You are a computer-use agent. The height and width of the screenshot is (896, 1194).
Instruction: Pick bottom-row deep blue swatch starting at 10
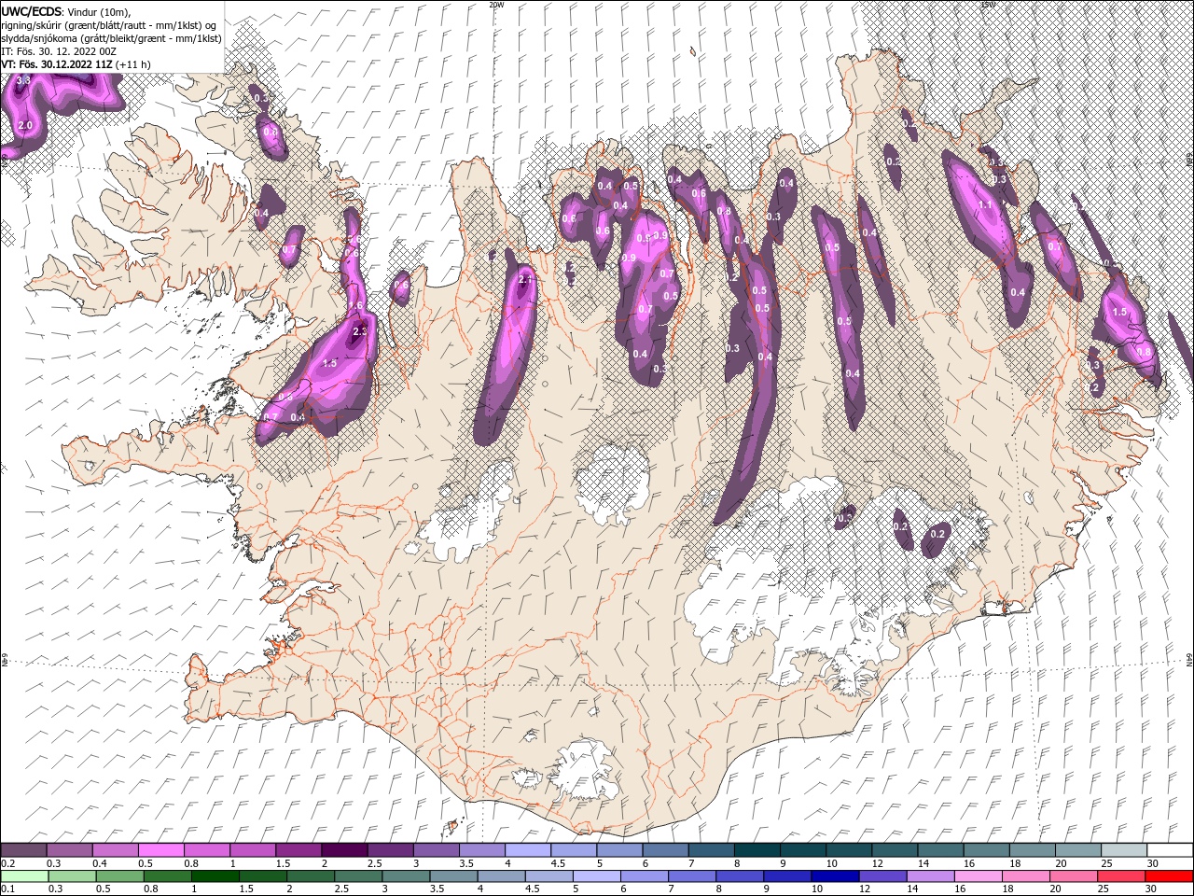click(834, 875)
